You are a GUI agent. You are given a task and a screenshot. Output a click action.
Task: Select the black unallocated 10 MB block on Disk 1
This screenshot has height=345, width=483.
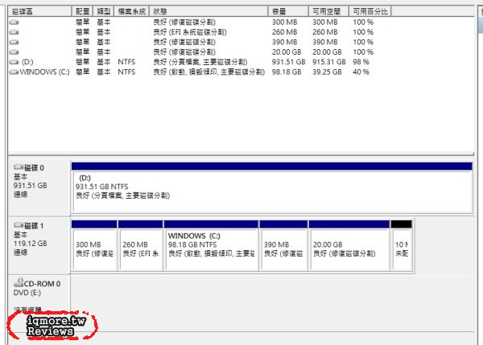[402, 245]
